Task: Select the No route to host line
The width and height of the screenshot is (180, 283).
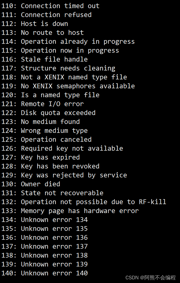Action: point(42,32)
